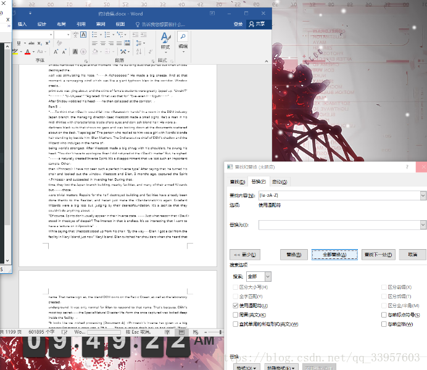Uncheck the use wildcards checkbox
427x370 pixels.
click(236, 305)
